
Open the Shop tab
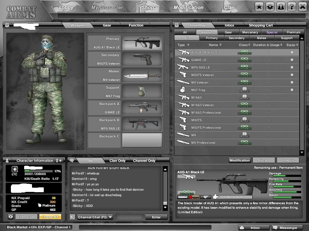148,8
